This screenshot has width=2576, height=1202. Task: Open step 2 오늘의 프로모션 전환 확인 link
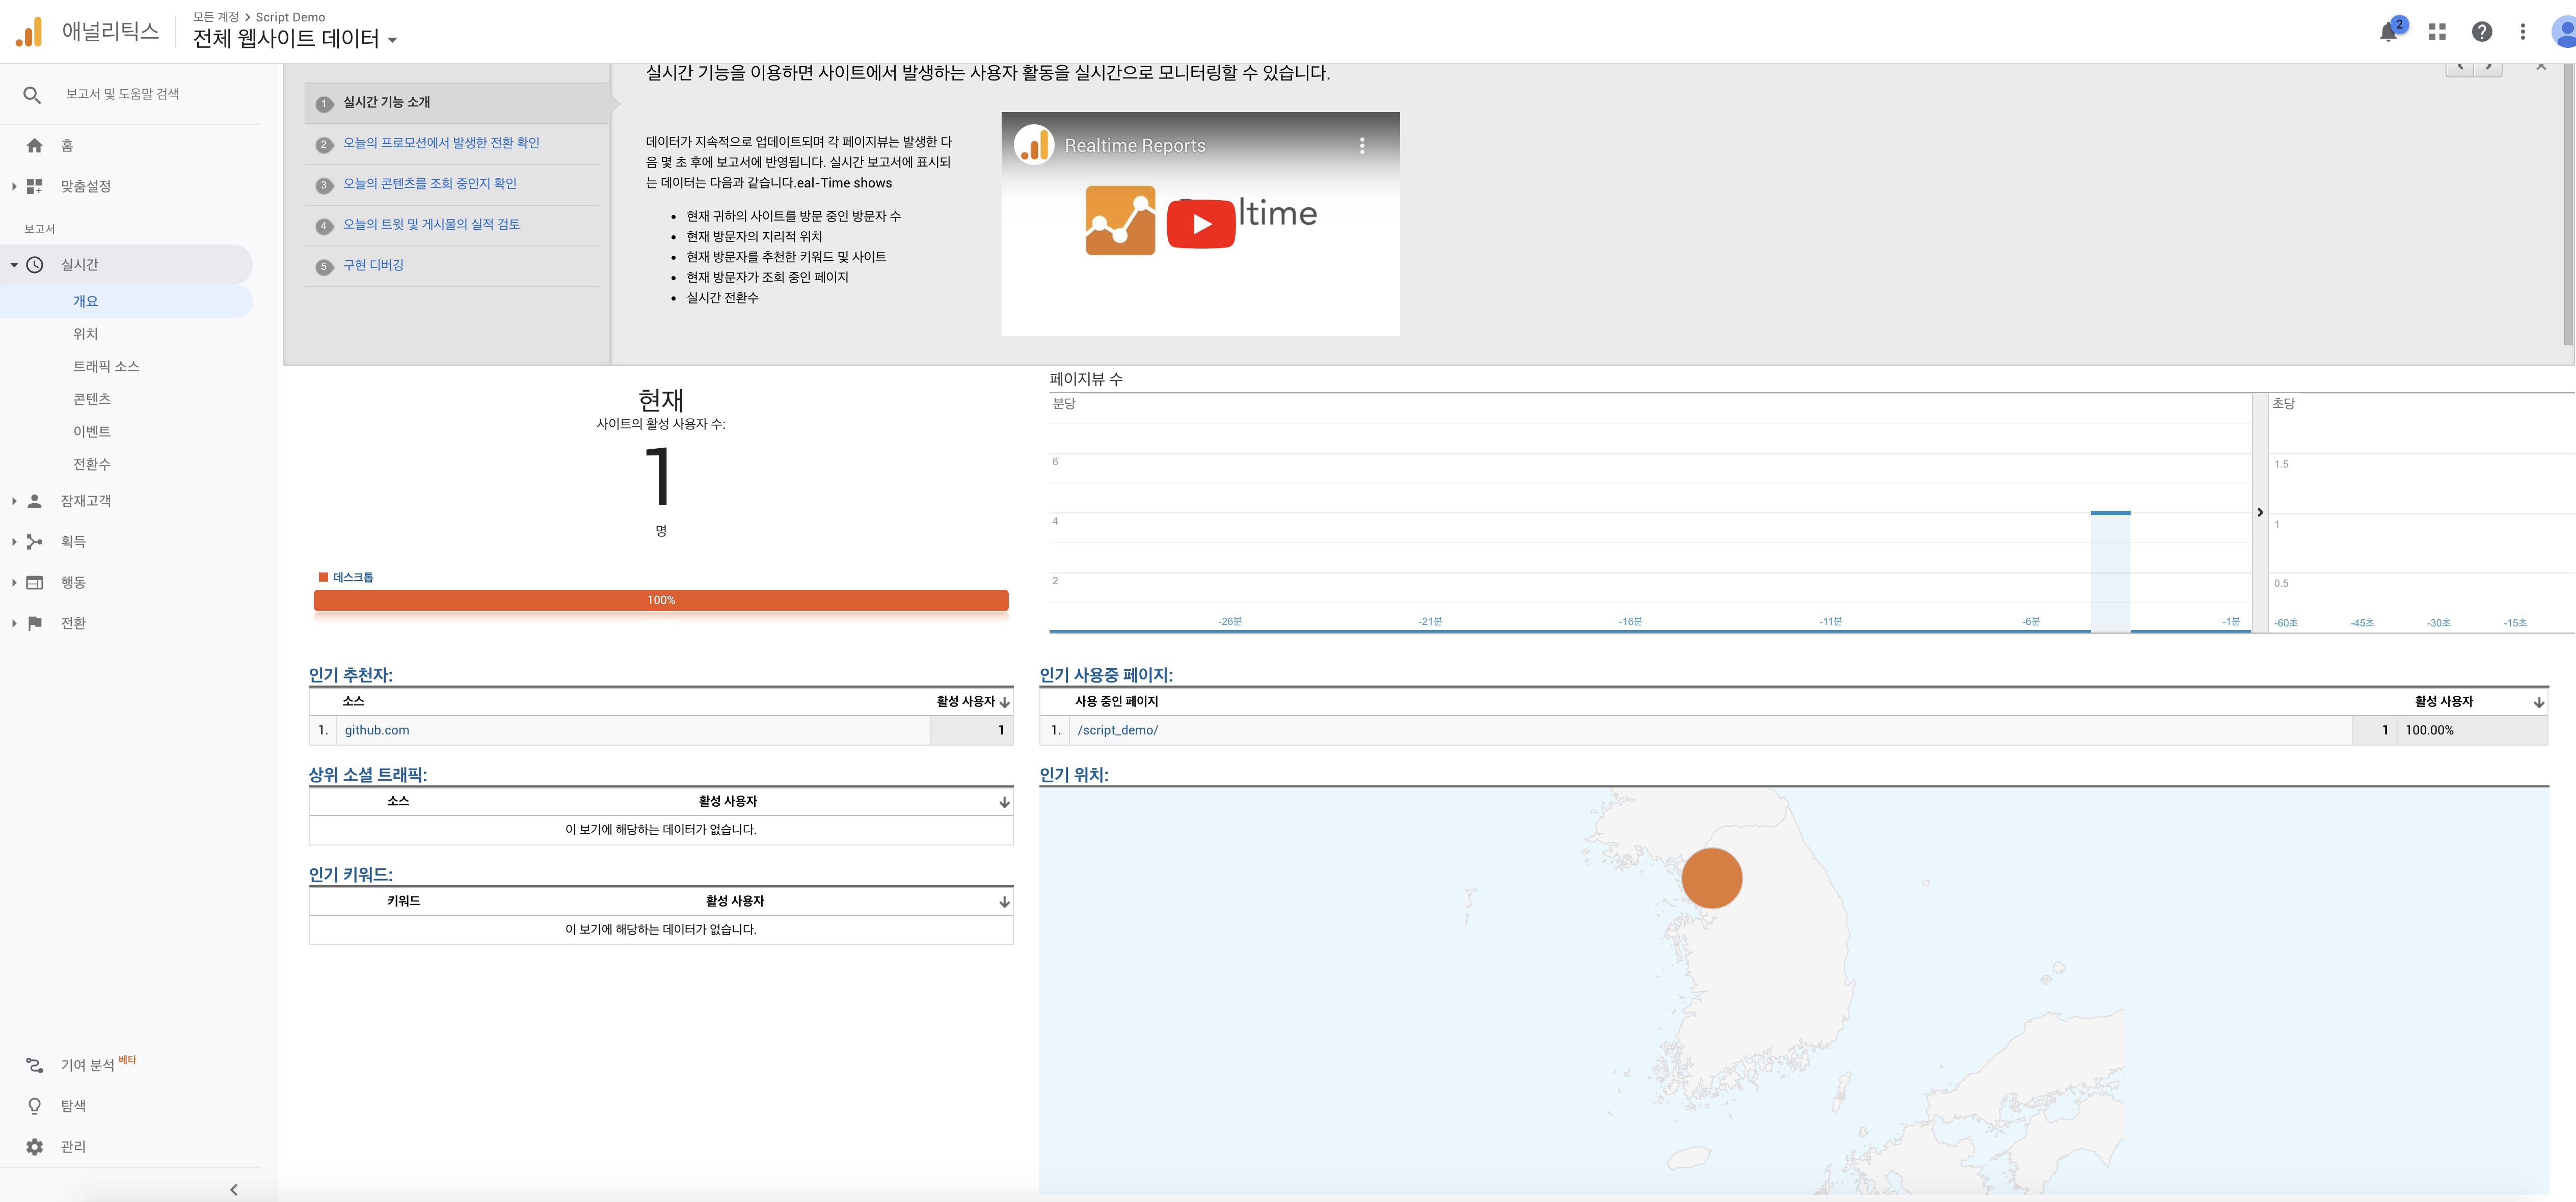441,143
